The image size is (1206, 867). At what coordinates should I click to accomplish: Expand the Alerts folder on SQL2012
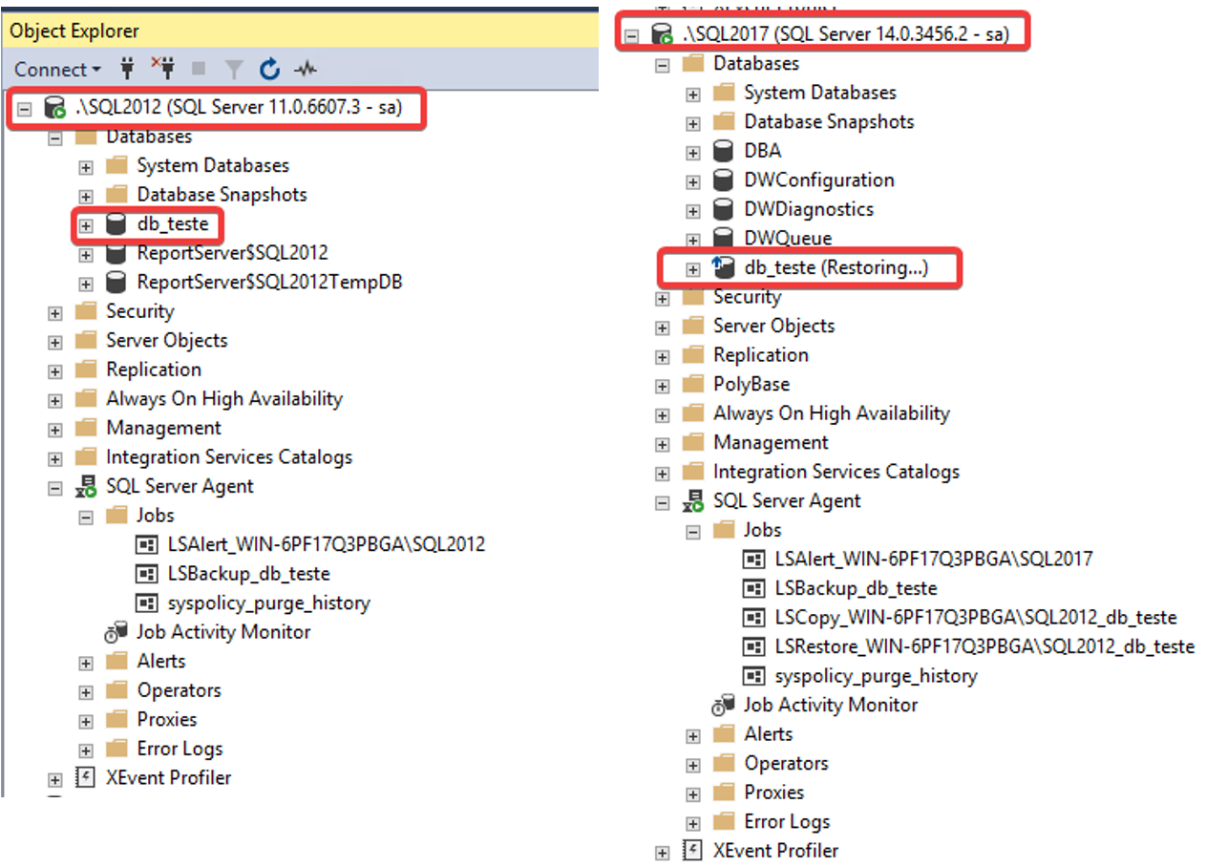click(86, 664)
